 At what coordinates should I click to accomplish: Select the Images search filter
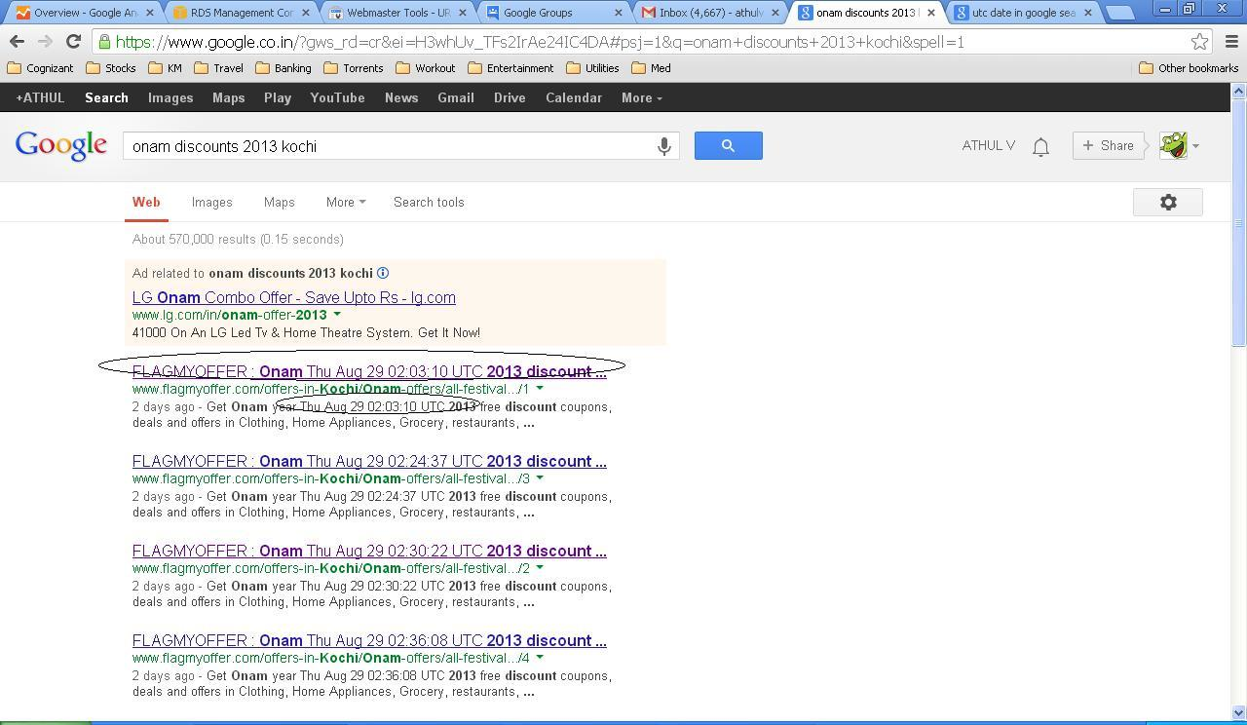click(211, 203)
